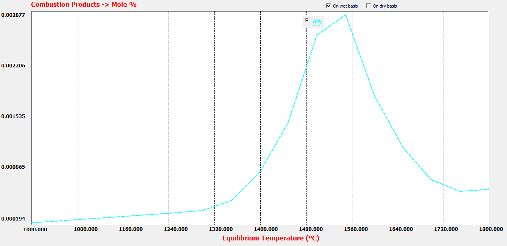Click the 0.002877 y-axis maximum label
This screenshot has height=246, width=507.
coord(13,15)
